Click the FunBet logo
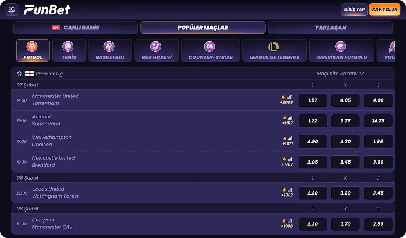Image resolution: width=406 pixels, height=238 pixels. pyautogui.click(x=47, y=10)
